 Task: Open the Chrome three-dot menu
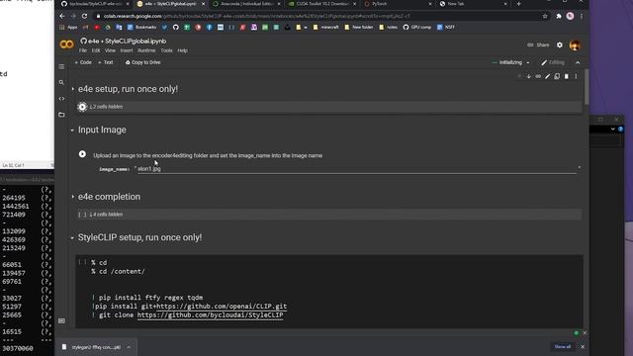582,16
